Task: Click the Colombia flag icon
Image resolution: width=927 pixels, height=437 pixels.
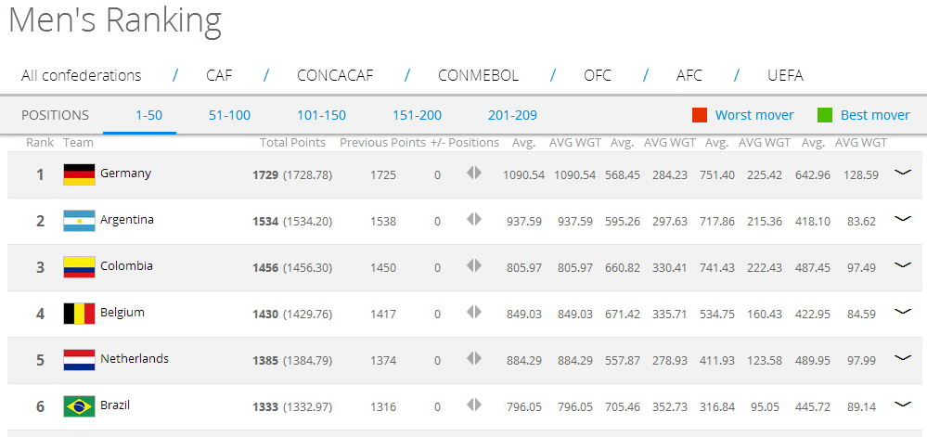Action: pos(79,266)
